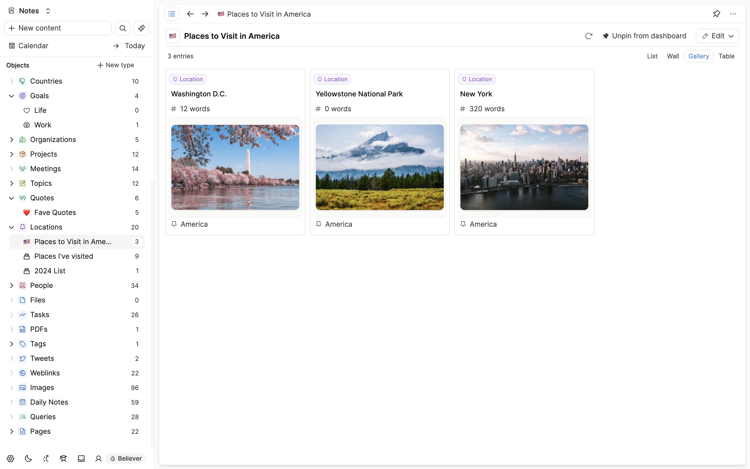Open America link on New York card
The image size is (750, 469).
pos(478,224)
